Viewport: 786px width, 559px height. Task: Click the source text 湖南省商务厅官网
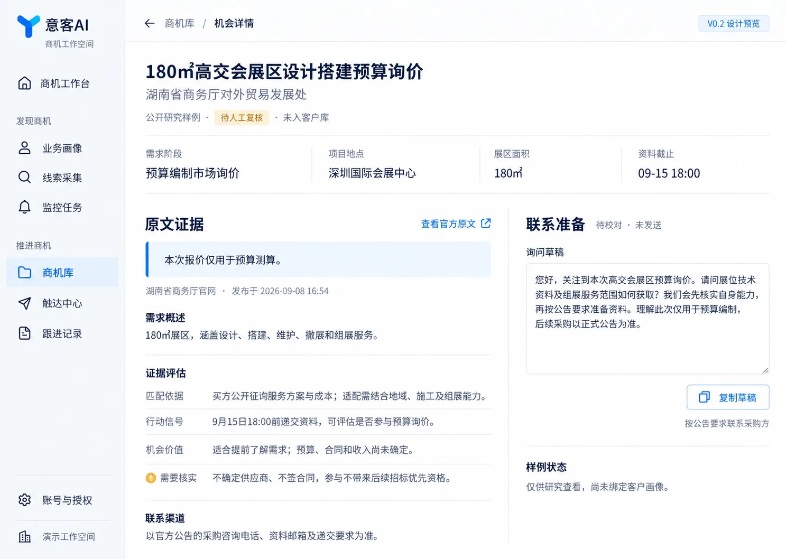point(181,291)
